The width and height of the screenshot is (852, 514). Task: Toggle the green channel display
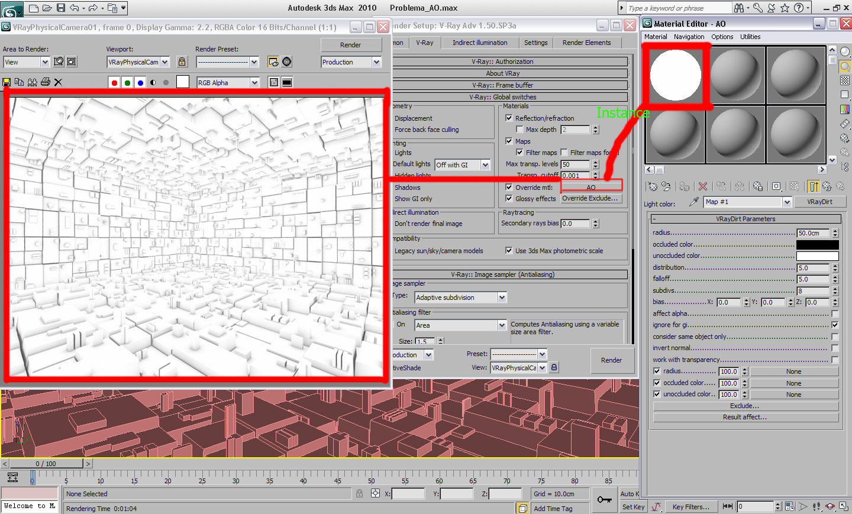click(127, 83)
